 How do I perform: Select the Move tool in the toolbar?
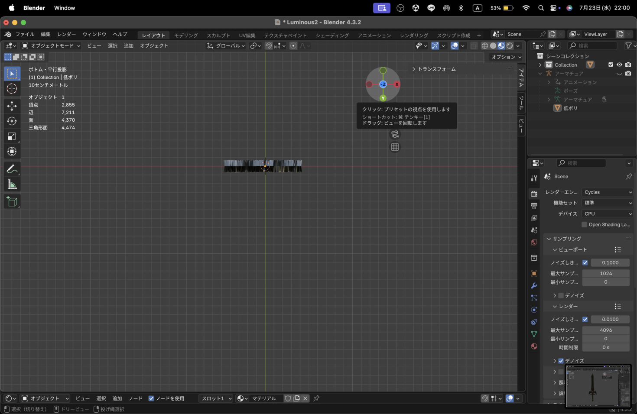tap(12, 106)
